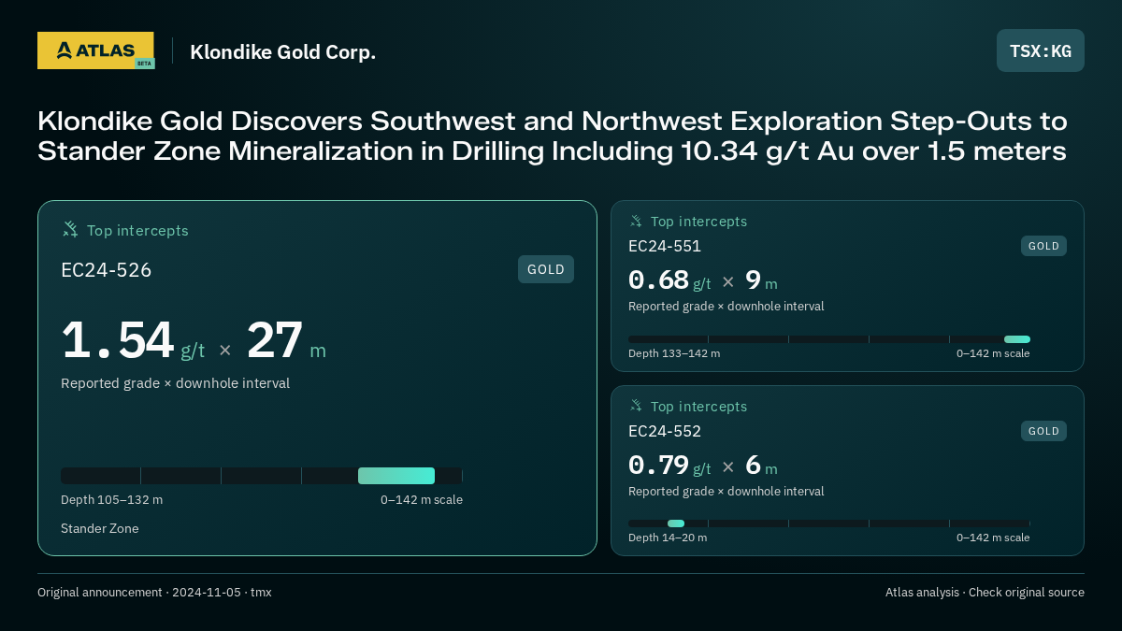
Task: Click Original announcement 2024-11-05 tmx footer
Action: pos(154,592)
